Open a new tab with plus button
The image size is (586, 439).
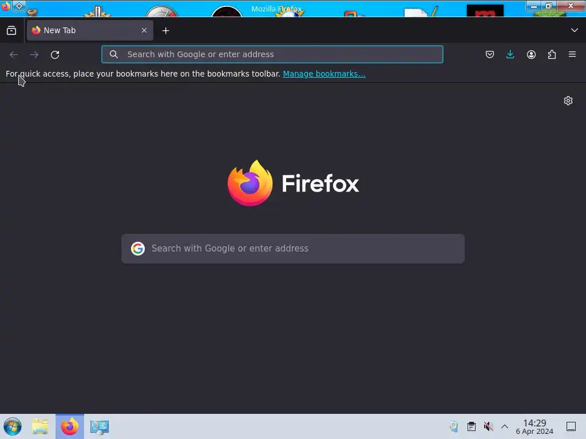(x=165, y=31)
